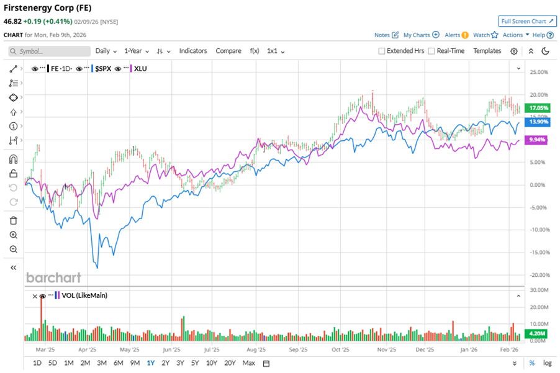The image size is (560, 373).
Task: Remove the VOL indicator with X
Action: (35, 296)
